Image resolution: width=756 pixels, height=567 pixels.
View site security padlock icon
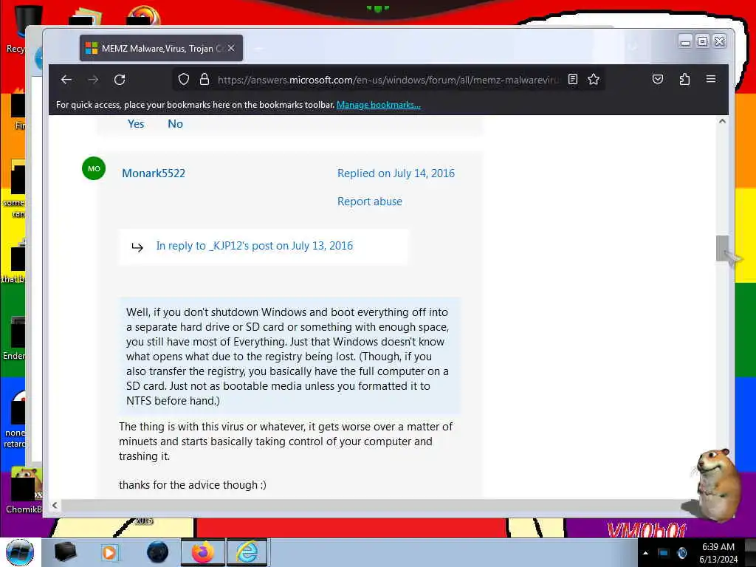pos(205,80)
